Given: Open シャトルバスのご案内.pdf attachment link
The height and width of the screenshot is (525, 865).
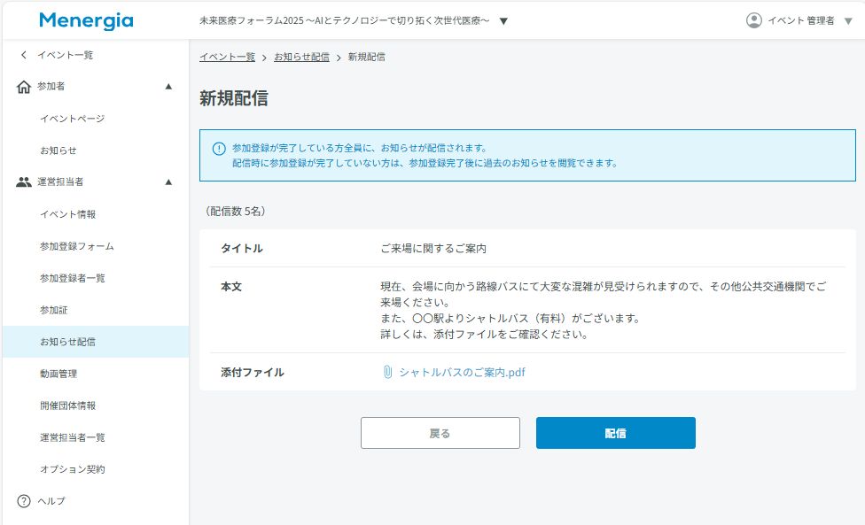Looking at the screenshot, I should click(462, 373).
